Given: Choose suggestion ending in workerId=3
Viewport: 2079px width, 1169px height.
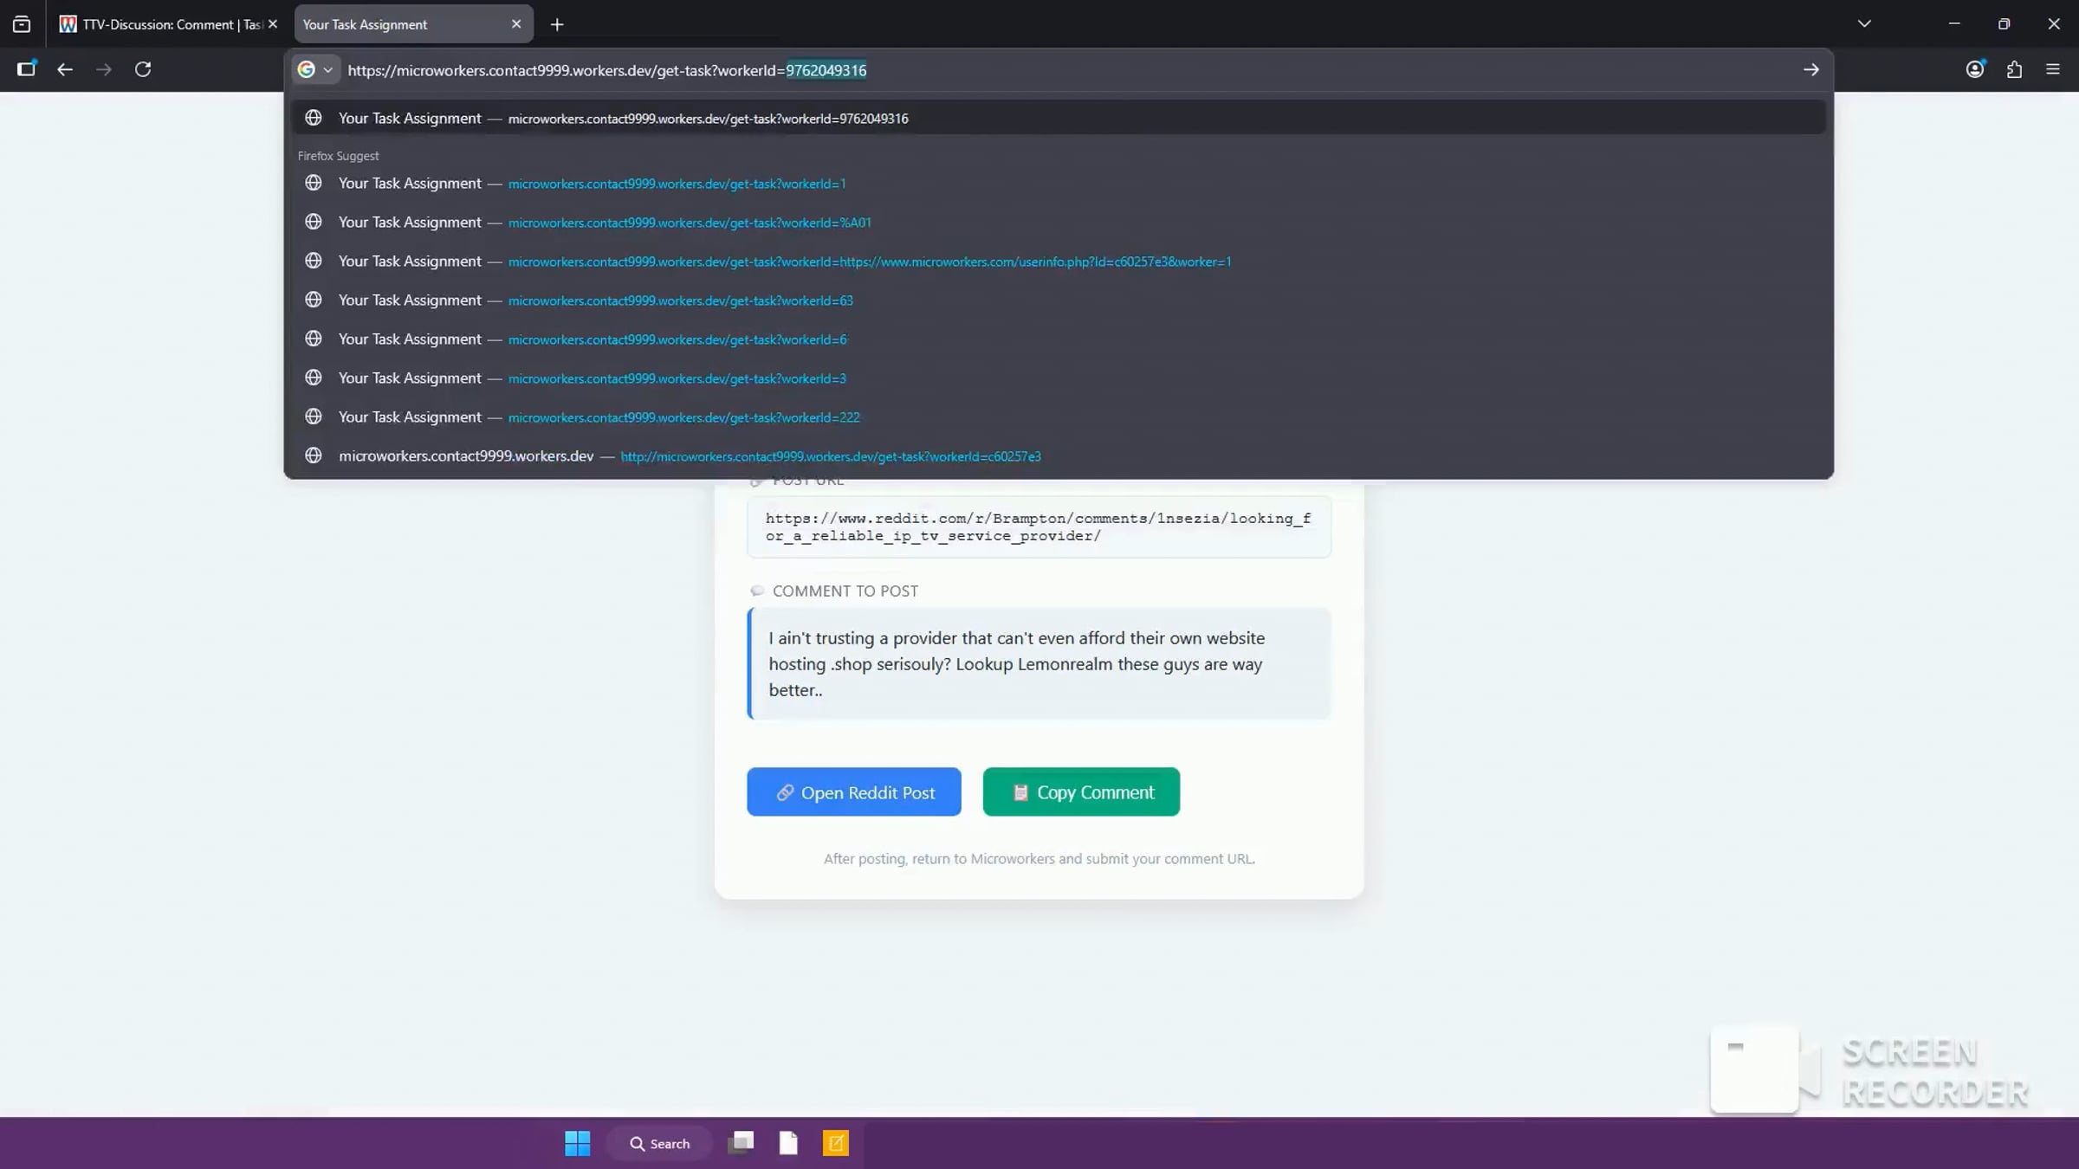Looking at the screenshot, I should [x=1059, y=378].
